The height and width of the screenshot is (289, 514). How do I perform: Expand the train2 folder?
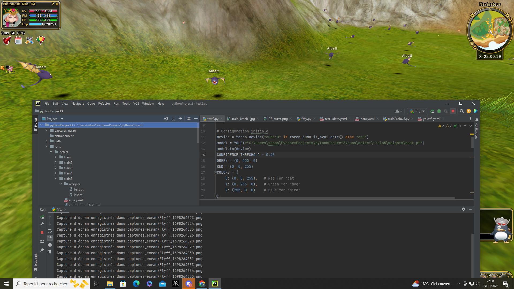[56, 163]
